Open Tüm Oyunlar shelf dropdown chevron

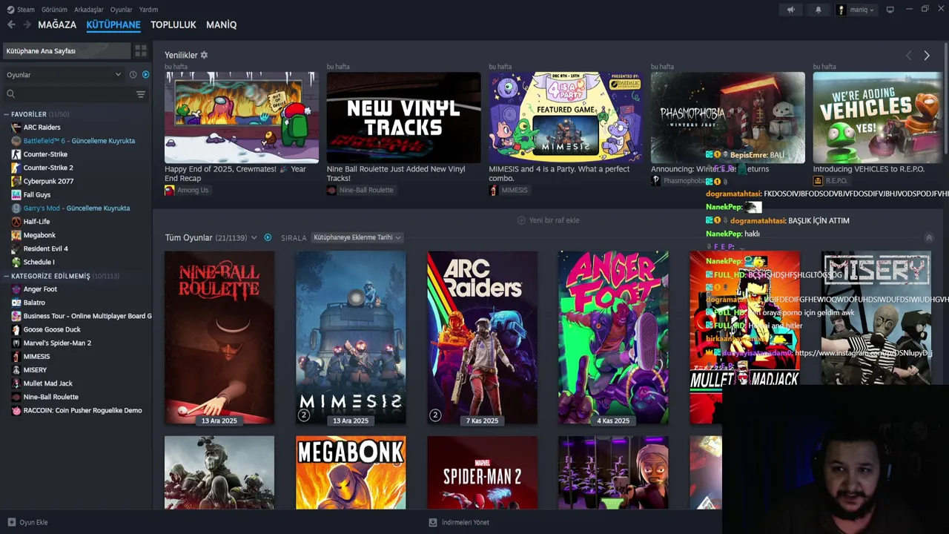(254, 237)
